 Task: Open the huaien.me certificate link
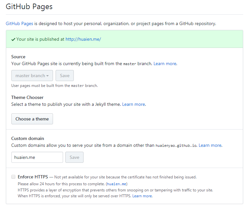tap(116, 184)
